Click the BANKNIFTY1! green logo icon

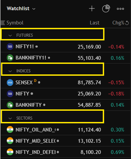point(10,58)
